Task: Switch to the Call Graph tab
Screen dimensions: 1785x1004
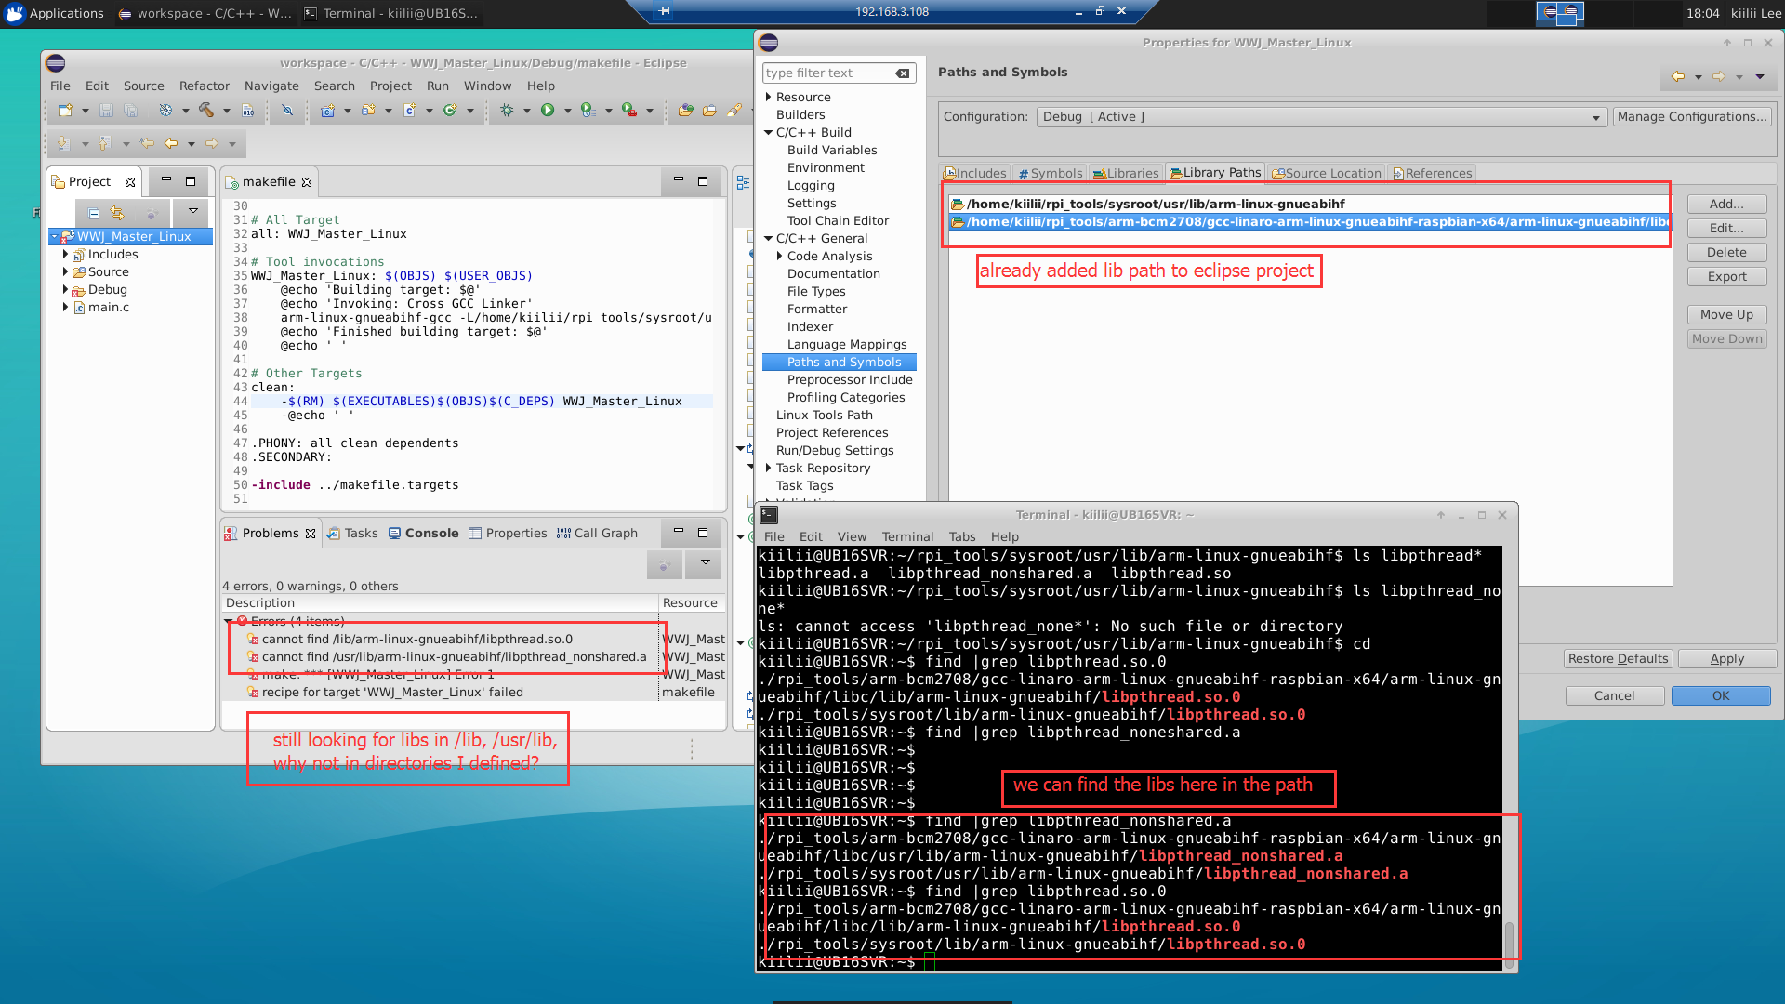Action: point(597,534)
